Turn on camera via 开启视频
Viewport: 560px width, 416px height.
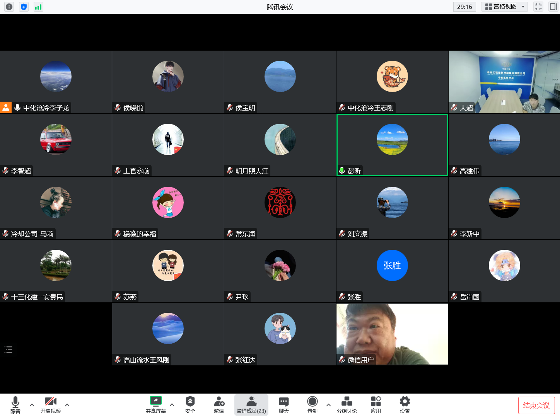coord(51,404)
